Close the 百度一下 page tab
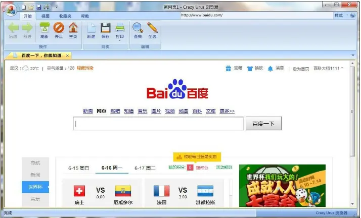361x218 pixels. point(67,56)
